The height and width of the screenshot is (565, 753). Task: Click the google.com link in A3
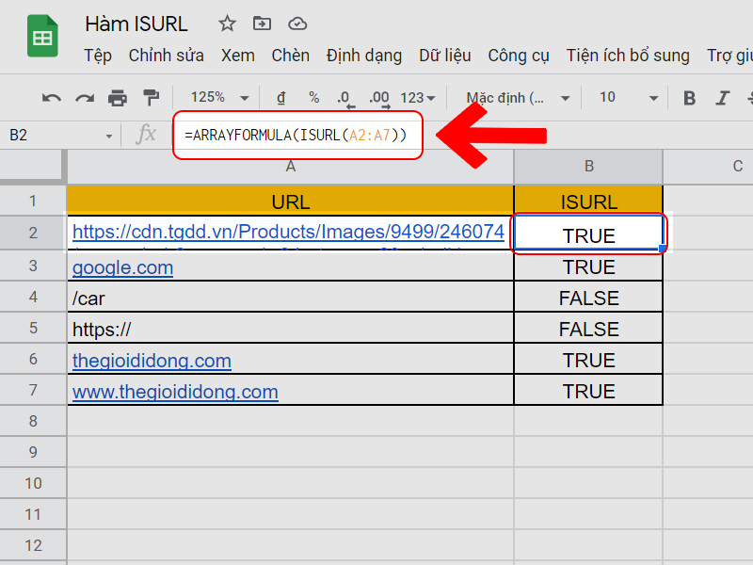click(x=123, y=267)
